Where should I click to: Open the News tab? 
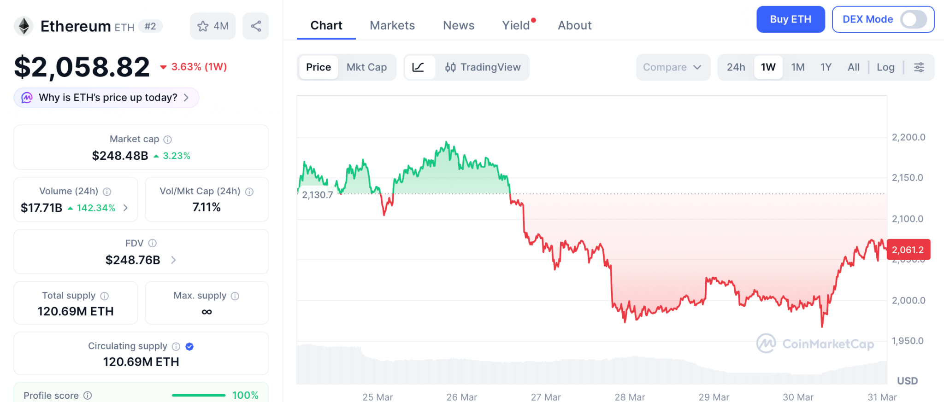[459, 25]
